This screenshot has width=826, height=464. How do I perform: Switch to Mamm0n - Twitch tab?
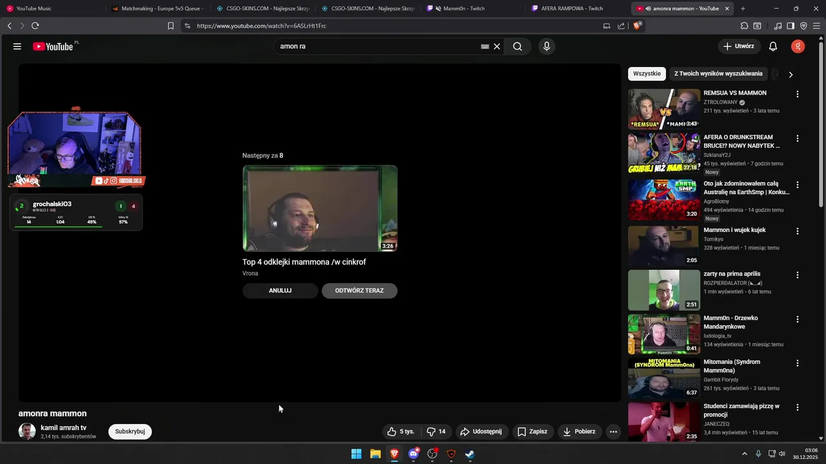coord(473,8)
